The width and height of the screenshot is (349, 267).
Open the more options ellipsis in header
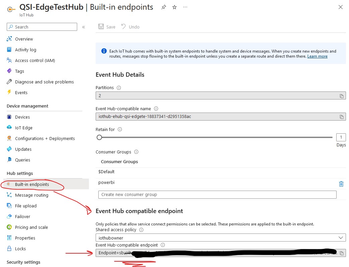[185, 7]
